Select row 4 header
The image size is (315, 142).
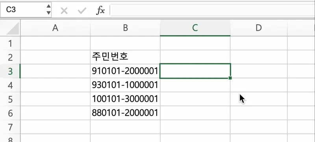coord(10,85)
